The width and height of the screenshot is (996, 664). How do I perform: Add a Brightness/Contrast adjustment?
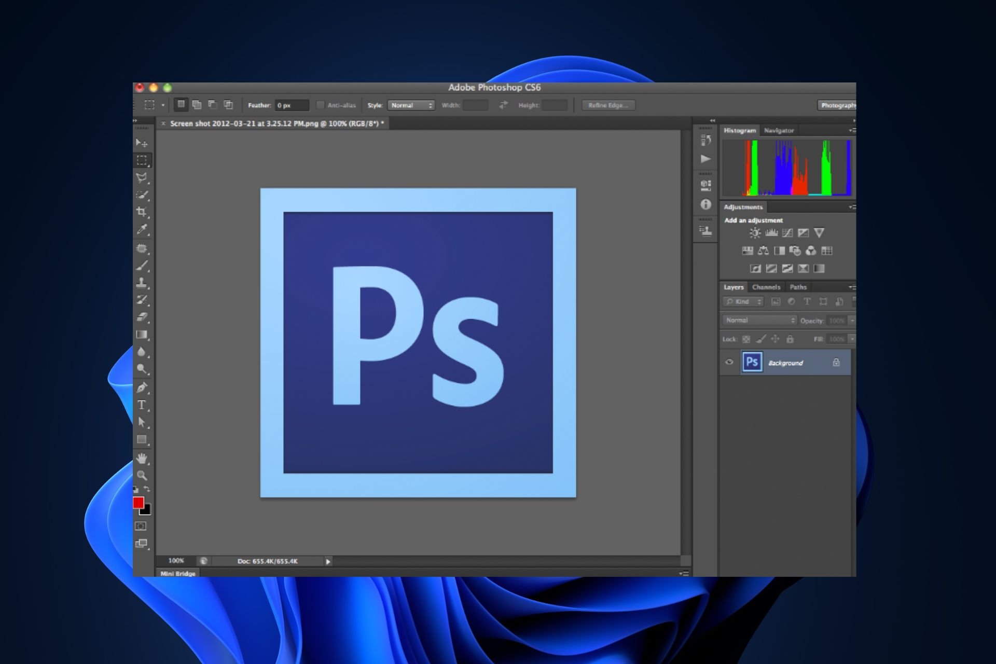coord(755,233)
